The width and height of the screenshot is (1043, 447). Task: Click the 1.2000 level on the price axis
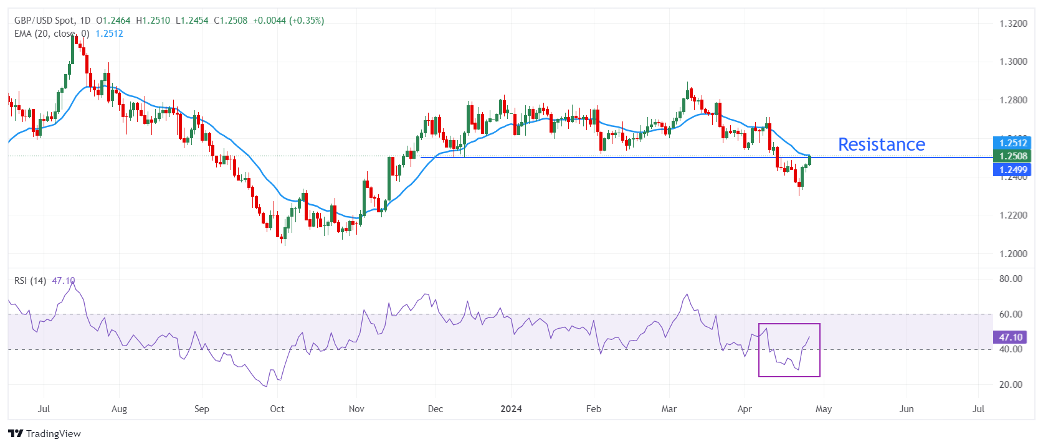[x=1013, y=254]
